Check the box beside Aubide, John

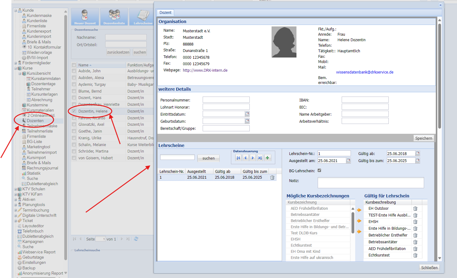pos(74,71)
